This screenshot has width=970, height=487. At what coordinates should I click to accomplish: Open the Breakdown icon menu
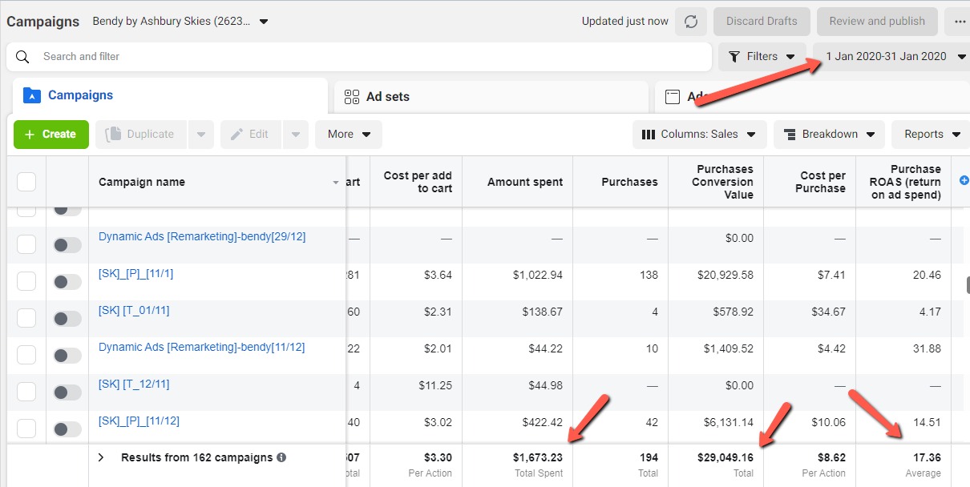789,134
